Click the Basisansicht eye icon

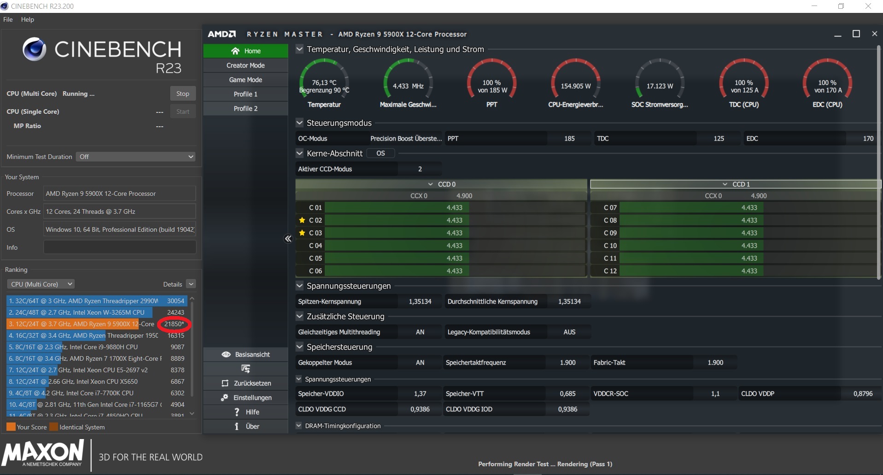click(x=226, y=354)
